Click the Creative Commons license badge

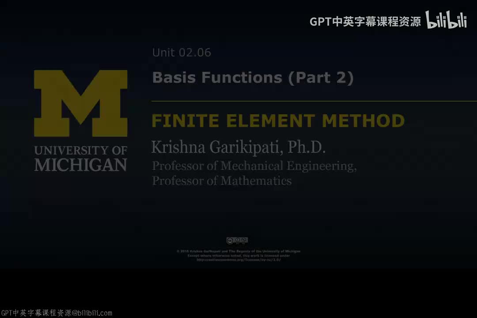pos(237,241)
